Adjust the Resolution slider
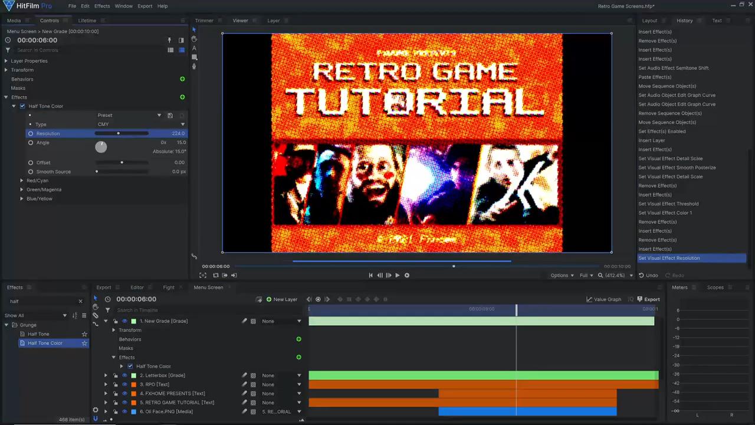 pos(122,133)
